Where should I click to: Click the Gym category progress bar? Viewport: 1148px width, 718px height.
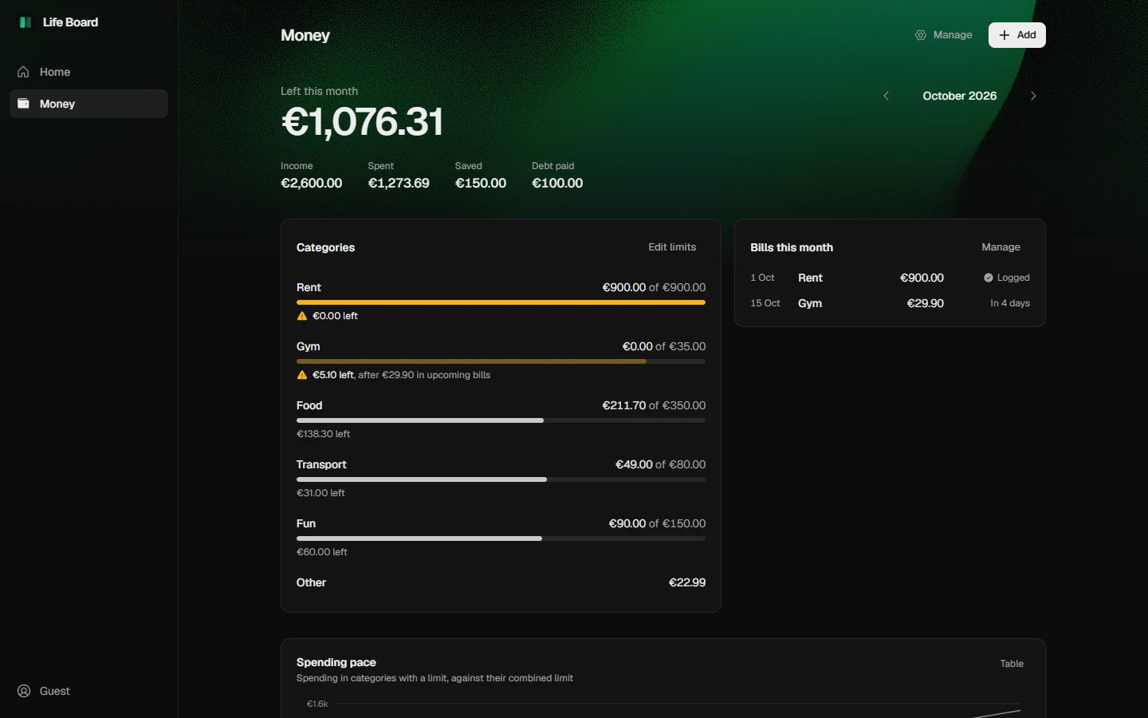tap(501, 361)
